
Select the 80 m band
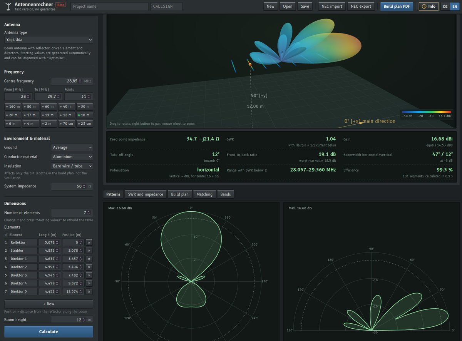[31, 107]
